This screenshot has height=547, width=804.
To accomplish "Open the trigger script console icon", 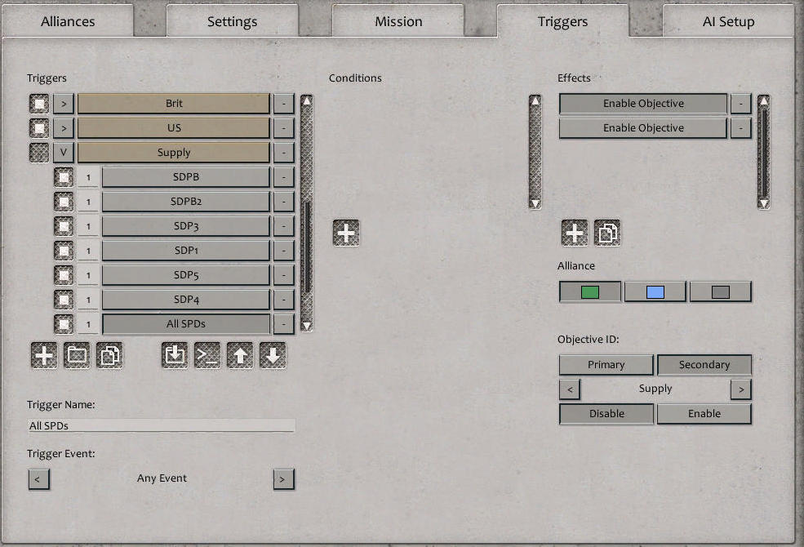I will pyautogui.click(x=207, y=355).
